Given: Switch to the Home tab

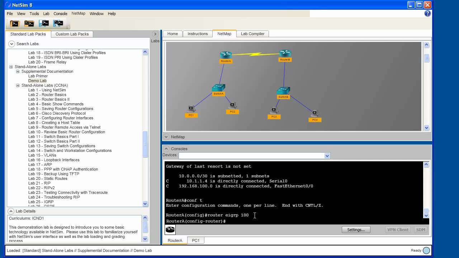Looking at the screenshot, I should point(172,34).
